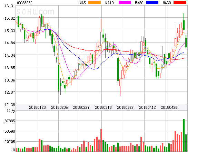The height and width of the screenshot is (152, 207).
Task: Click the 87885 volume axis label
Action: 8,121
